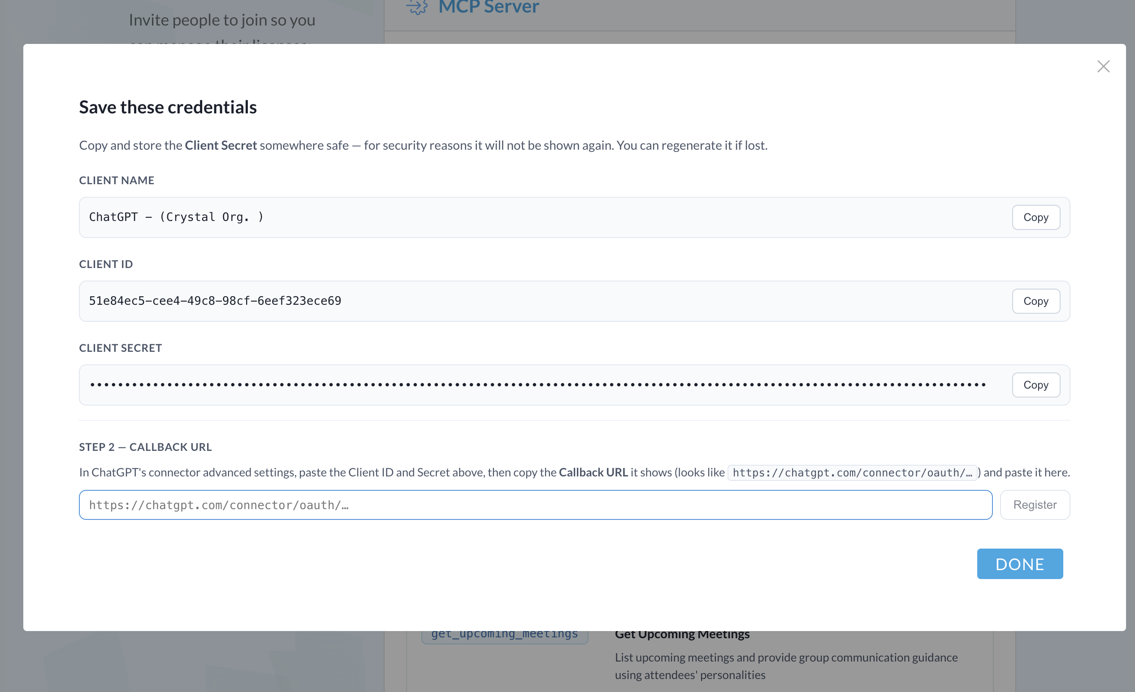
Task: Close the Save these credentials dialog
Action: coord(1103,66)
